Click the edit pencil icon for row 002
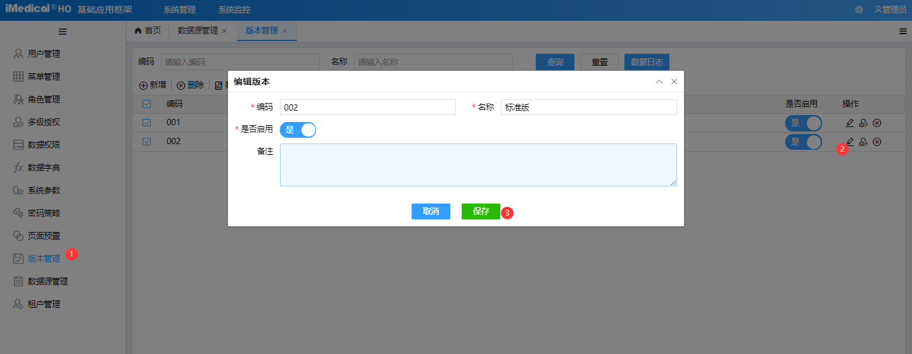The height and width of the screenshot is (354, 912). (851, 142)
